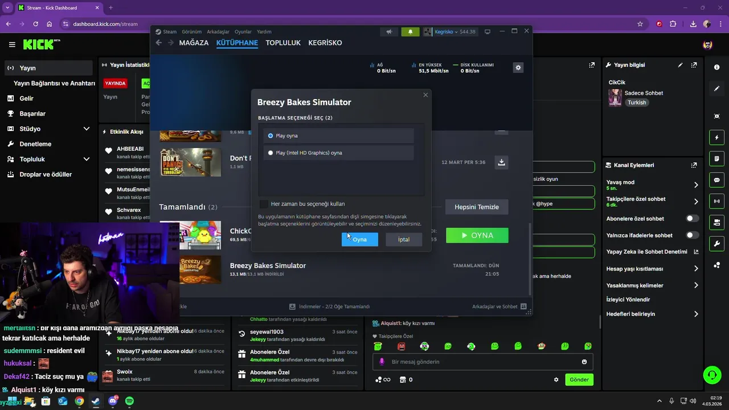Image resolution: width=729 pixels, height=410 pixels.
Task: Bookmark this page with star icon
Action: [640, 24]
